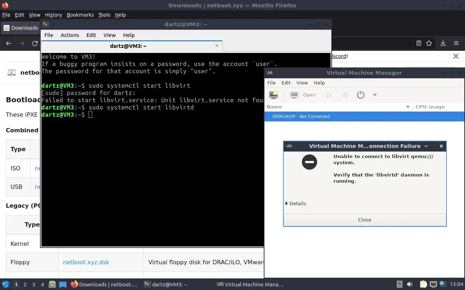Viewport: 465px width, 290px height.
Task: Open the Name column sort dropdown arrow
Action: pos(408,107)
